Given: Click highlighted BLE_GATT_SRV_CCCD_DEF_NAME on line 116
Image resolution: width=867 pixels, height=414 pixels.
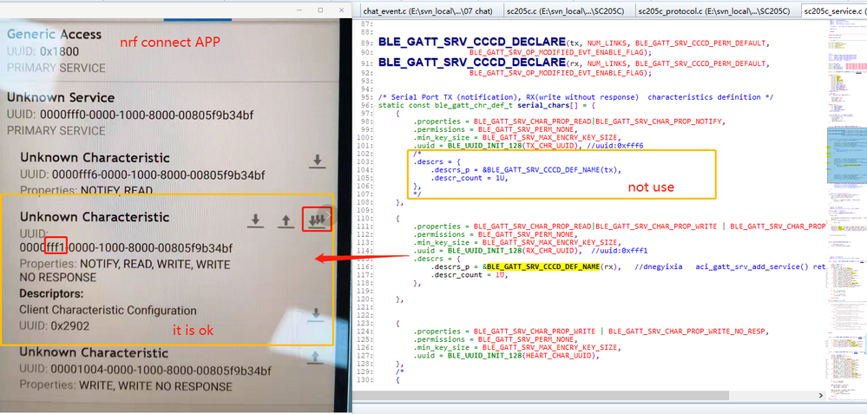Looking at the screenshot, I should point(543,266).
